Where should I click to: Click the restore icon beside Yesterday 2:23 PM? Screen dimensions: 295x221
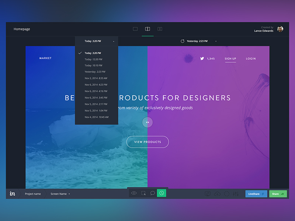[182, 41]
